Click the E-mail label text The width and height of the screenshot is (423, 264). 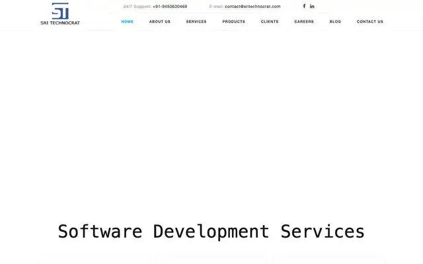point(216,7)
